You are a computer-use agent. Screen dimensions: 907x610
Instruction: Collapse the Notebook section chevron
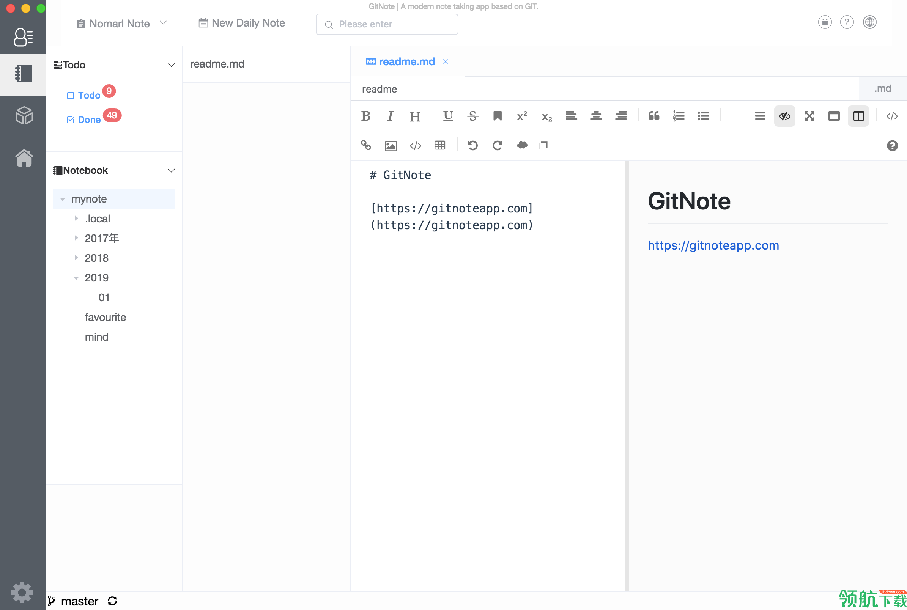pos(171,170)
